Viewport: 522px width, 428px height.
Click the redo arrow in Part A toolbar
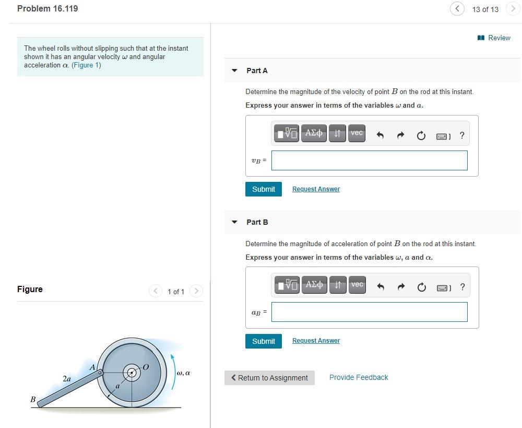(x=400, y=134)
